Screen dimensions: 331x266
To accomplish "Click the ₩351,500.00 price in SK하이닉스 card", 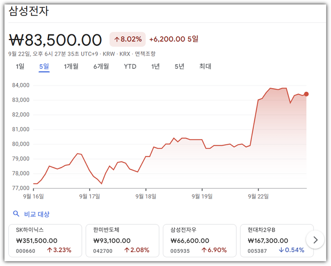I will click(x=37, y=241).
